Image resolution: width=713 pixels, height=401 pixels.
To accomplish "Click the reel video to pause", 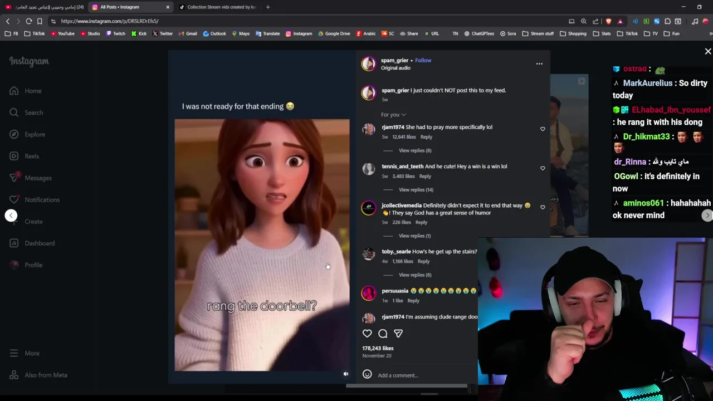I will click(x=262, y=245).
